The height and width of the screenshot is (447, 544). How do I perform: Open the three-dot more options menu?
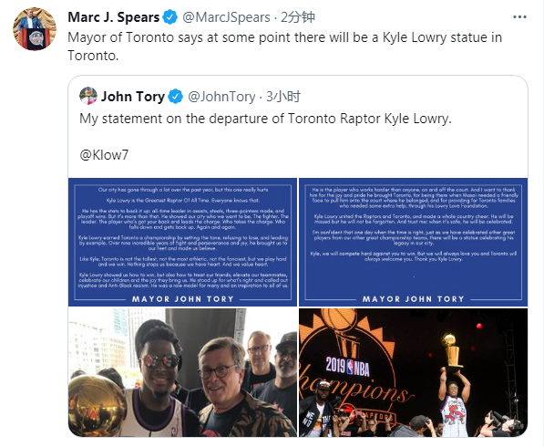click(519, 17)
